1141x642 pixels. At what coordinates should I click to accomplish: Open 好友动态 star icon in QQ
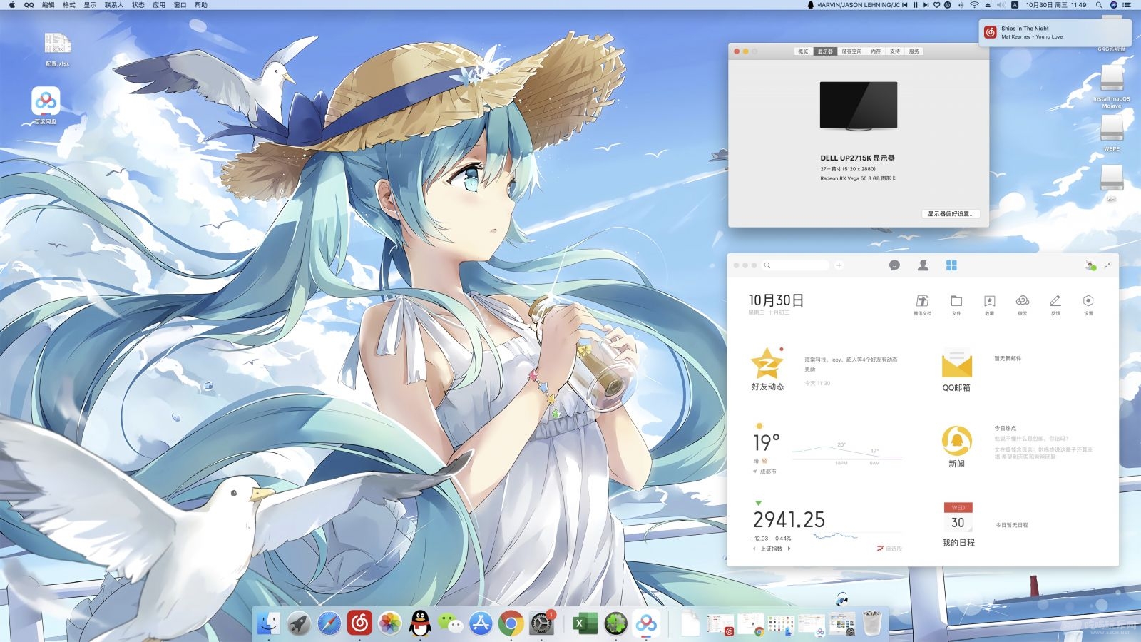coord(767,364)
